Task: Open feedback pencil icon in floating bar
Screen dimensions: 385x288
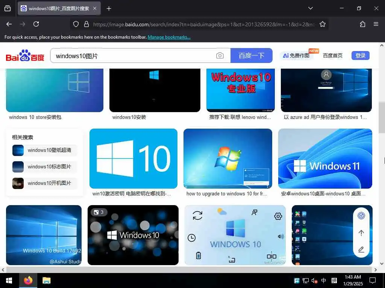Action: tap(361, 249)
